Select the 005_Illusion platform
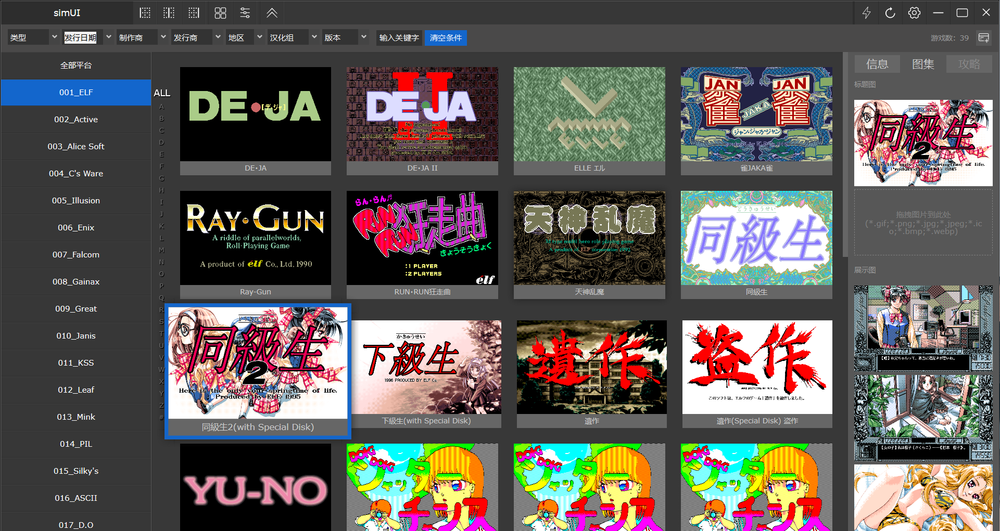The image size is (1000, 531). [76, 201]
